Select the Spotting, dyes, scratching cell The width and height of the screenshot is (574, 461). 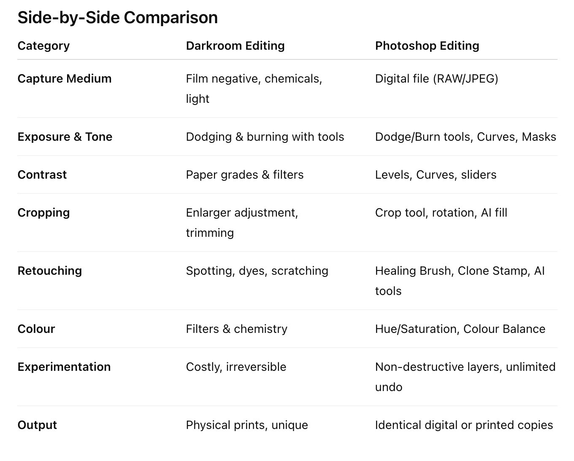(x=257, y=271)
